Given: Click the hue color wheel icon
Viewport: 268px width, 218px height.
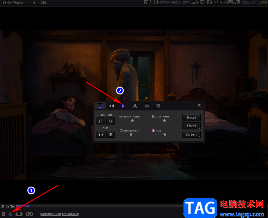Looking at the screenshot, I should point(153,130).
